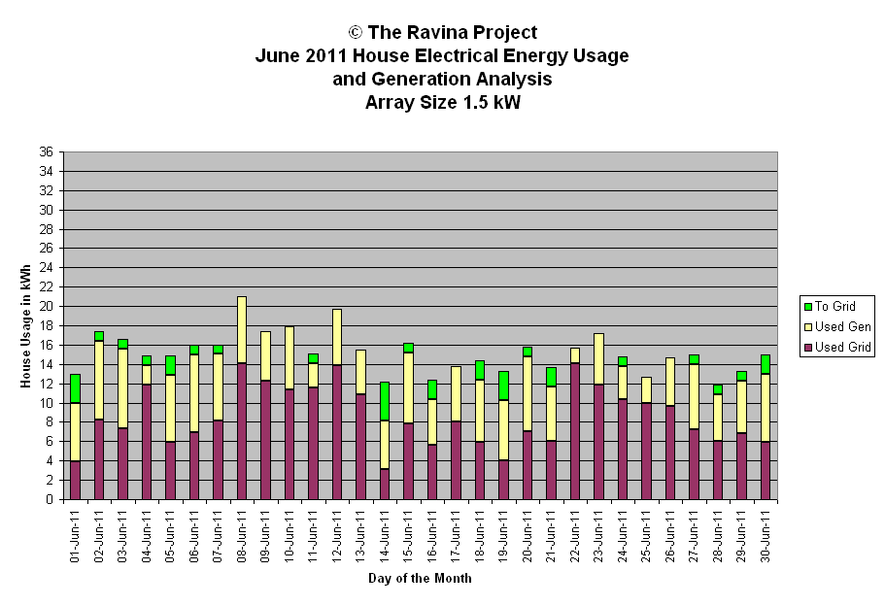Click the green To Grid segment for 30-Jun-11
The width and height of the screenshot is (885, 605).
[x=766, y=364]
